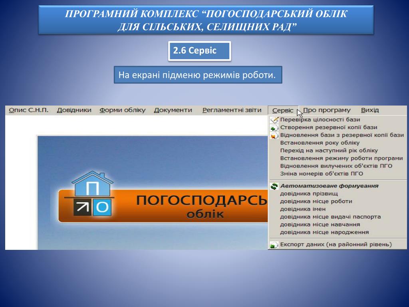Open the Документи menu
The width and height of the screenshot is (409, 307).
[173, 110]
